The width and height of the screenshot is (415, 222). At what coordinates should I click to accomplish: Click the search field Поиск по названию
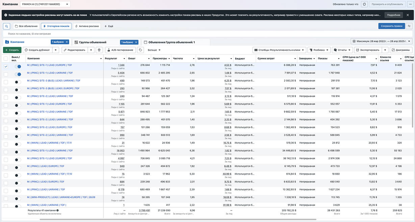207,34
